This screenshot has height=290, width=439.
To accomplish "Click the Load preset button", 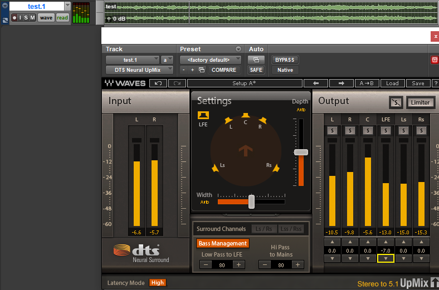I will (x=392, y=83).
